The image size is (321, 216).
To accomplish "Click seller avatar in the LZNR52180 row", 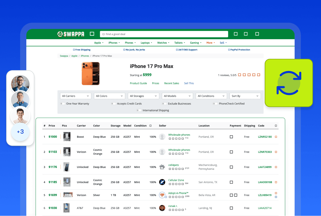I will point(162,137).
